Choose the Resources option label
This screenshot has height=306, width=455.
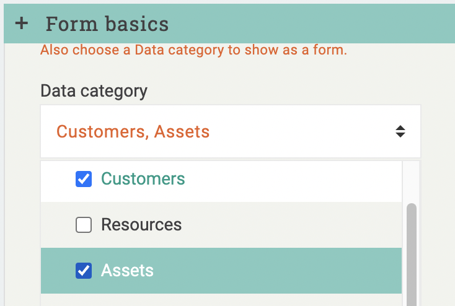[141, 224]
